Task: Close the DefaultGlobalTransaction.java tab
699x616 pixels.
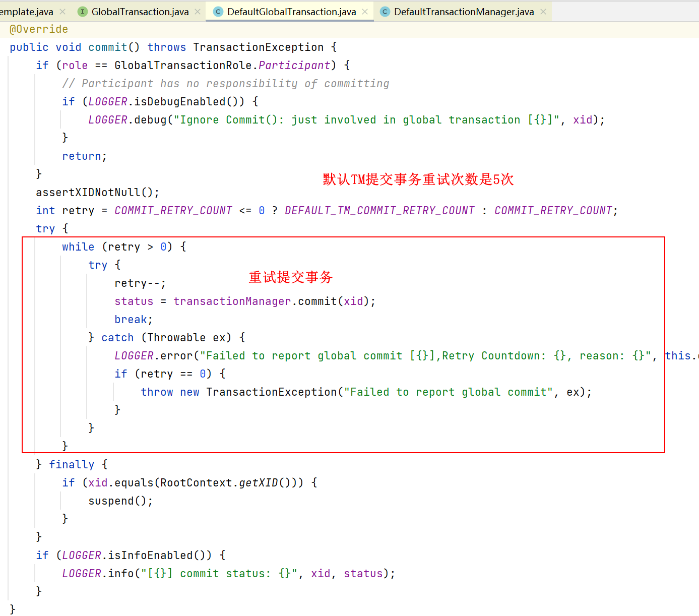Action: [365, 12]
